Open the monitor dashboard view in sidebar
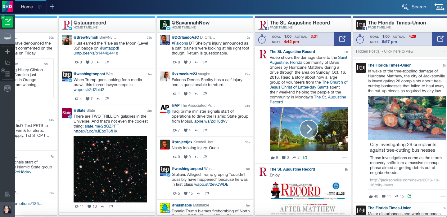 [7, 37]
